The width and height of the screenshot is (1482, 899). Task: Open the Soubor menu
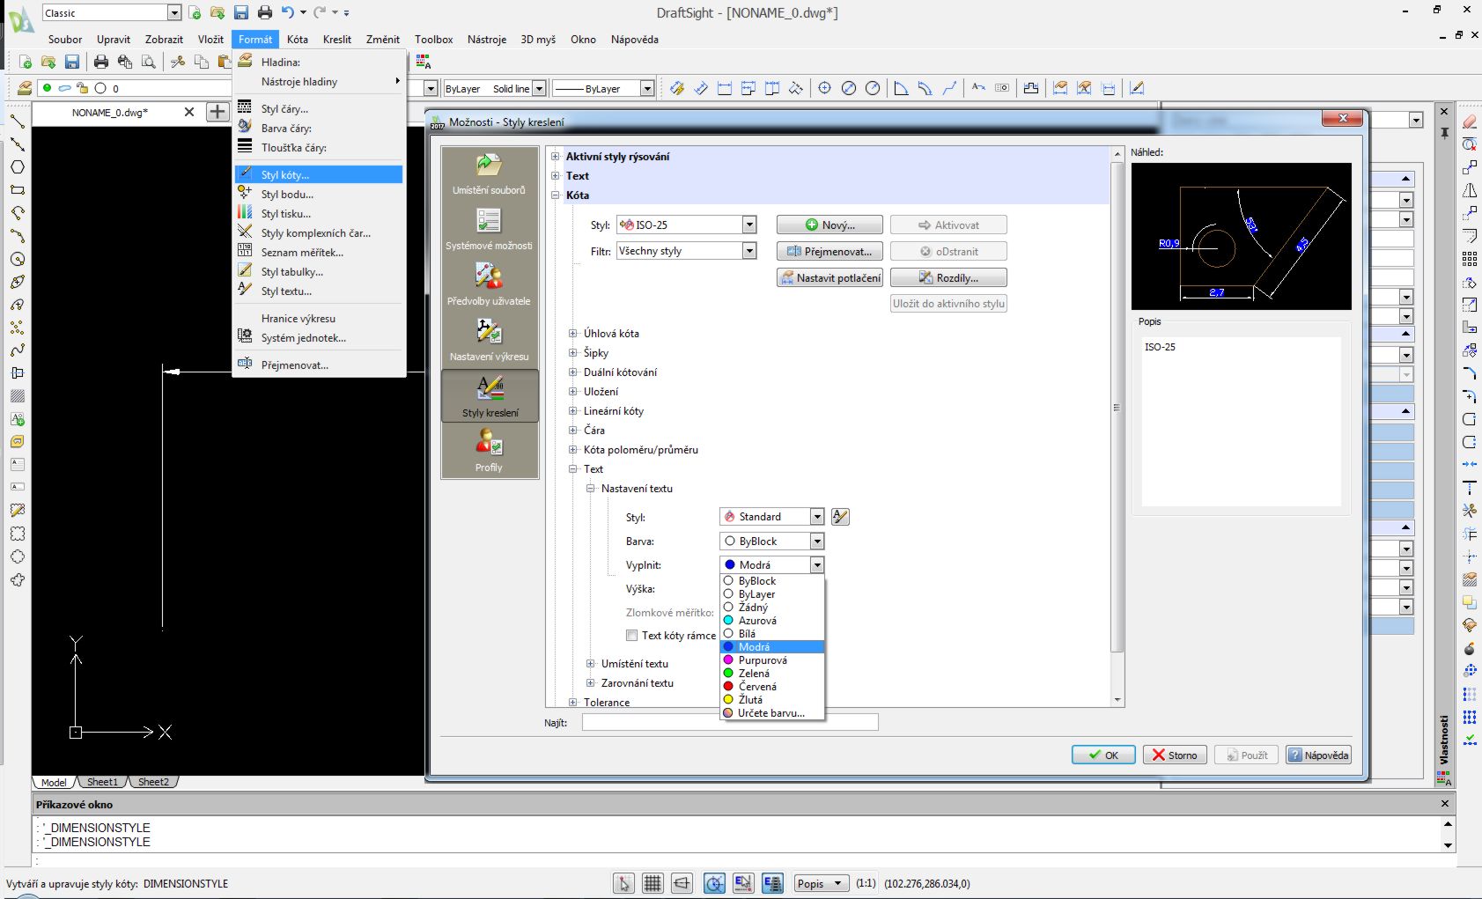pyautogui.click(x=65, y=40)
